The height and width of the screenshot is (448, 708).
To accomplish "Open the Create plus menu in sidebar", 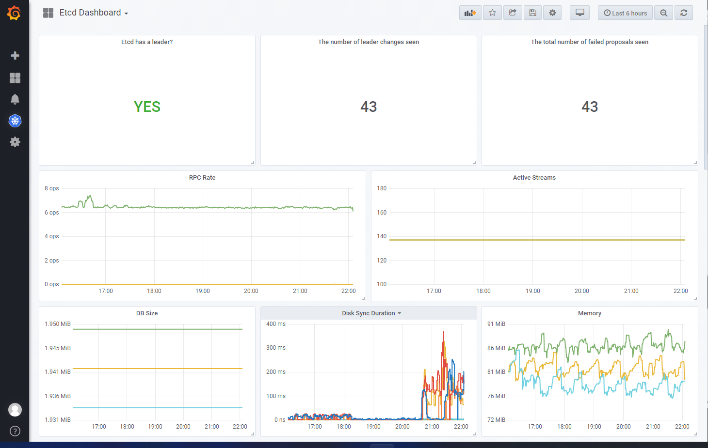I will 15,56.
